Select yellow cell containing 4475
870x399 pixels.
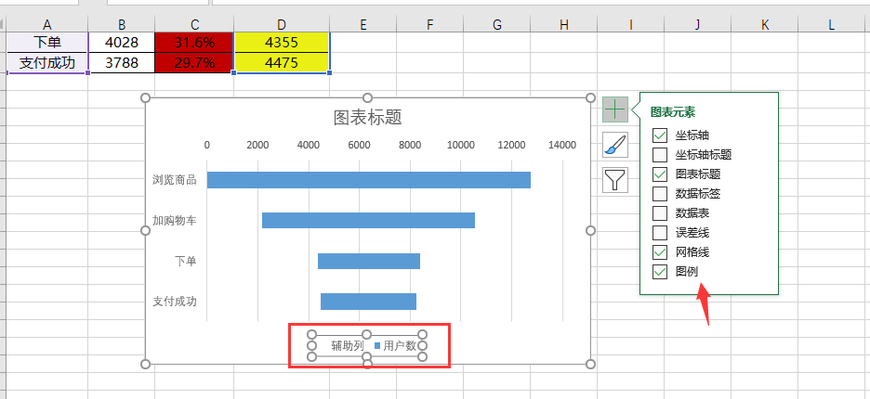pyautogui.click(x=282, y=62)
